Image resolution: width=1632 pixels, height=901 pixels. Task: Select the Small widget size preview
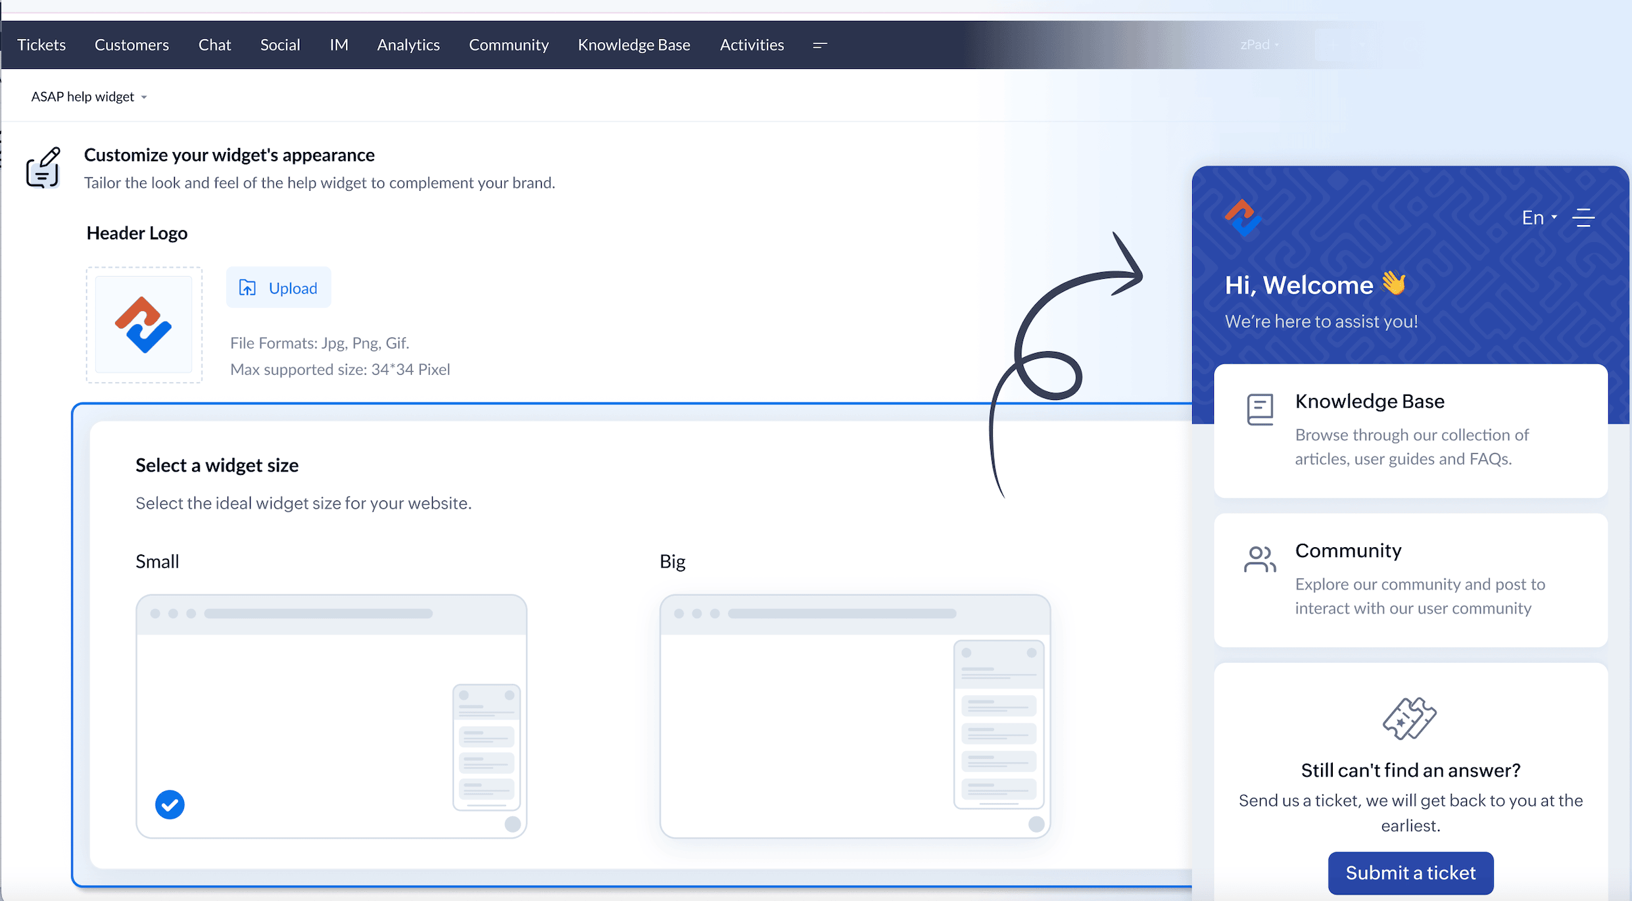coord(331,716)
